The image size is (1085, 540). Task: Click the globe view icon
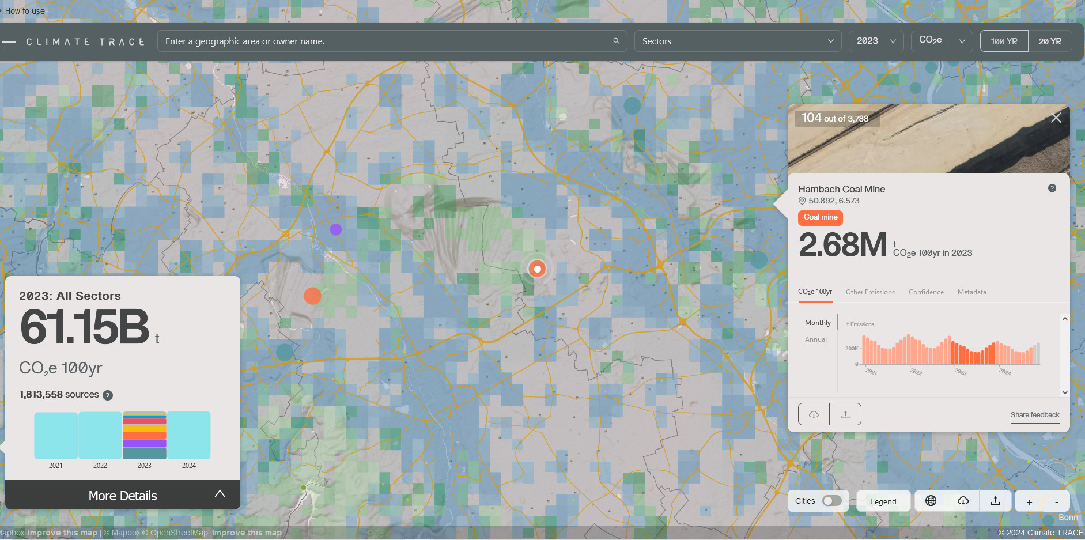(931, 501)
